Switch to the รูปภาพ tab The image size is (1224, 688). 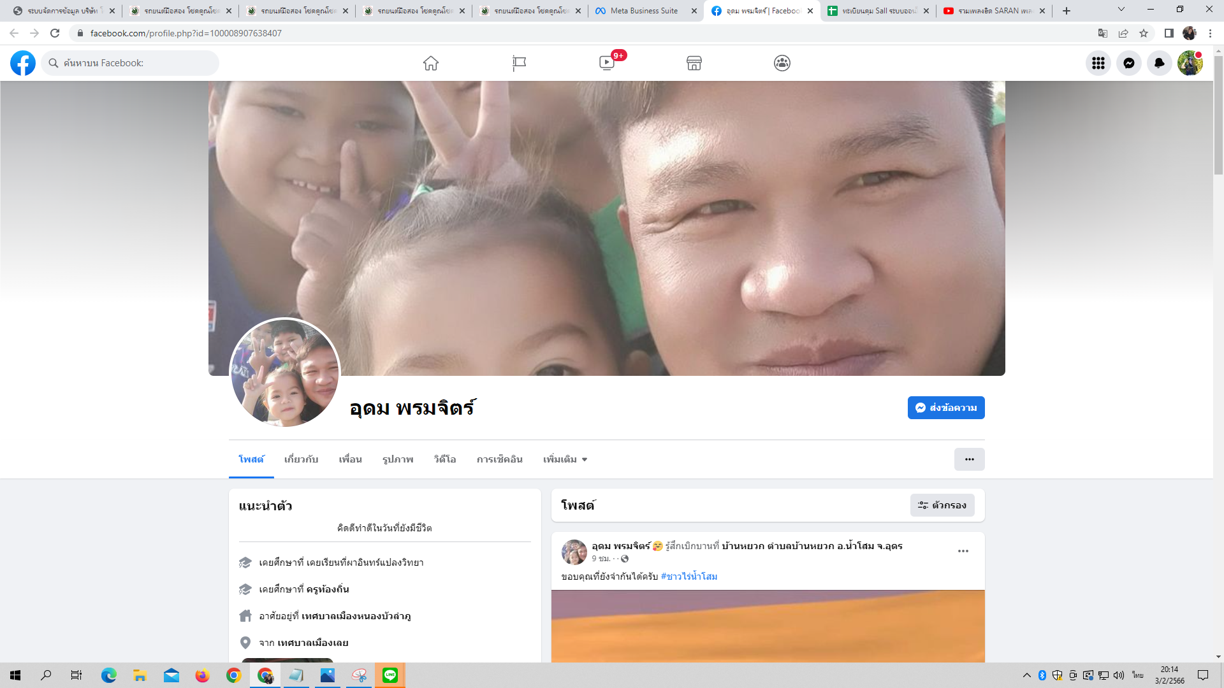tap(398, 459)
